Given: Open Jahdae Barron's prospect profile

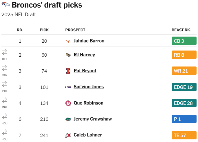Looking at the screenshot, I should click(89, 41).
